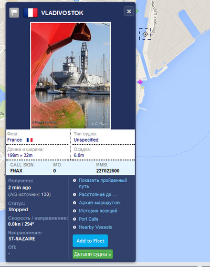The width and height of the screenshot is (210, 267).
Task: Click the magenta diamond marker on map
Action: click(140, 82)
